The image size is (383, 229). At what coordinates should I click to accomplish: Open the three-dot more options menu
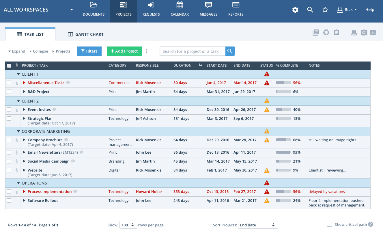pos(146,51)
